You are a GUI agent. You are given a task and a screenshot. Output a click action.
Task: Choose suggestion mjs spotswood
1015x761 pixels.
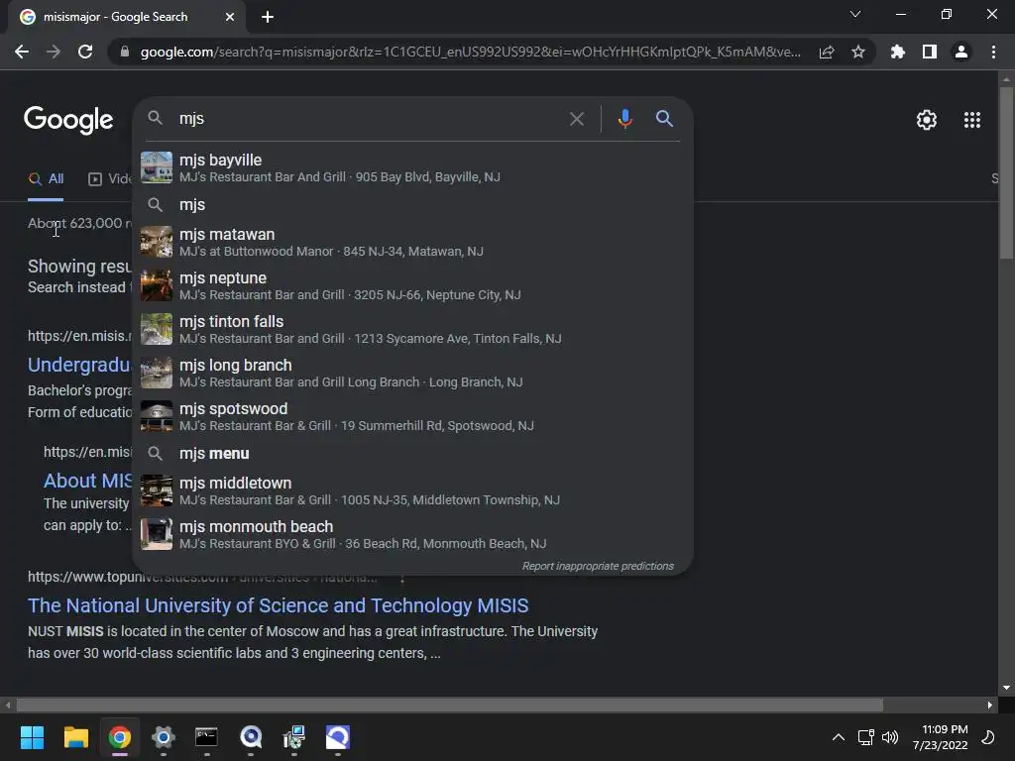pyautogui.click(x=413, y=416)
